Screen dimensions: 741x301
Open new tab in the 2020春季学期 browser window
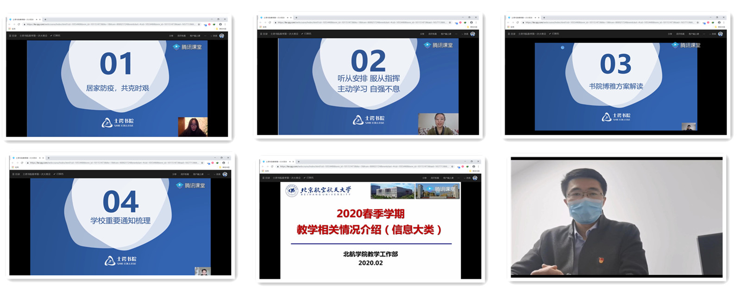coord(298,161)
